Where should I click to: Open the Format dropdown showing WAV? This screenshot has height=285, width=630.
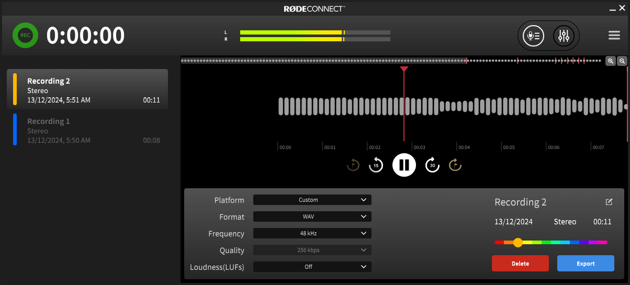pyautogui.click(x=312, y=216)
